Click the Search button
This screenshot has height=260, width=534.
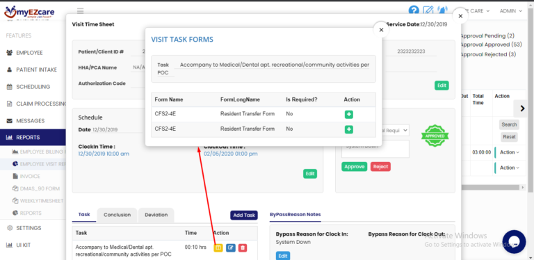click(x=509, y=124)
